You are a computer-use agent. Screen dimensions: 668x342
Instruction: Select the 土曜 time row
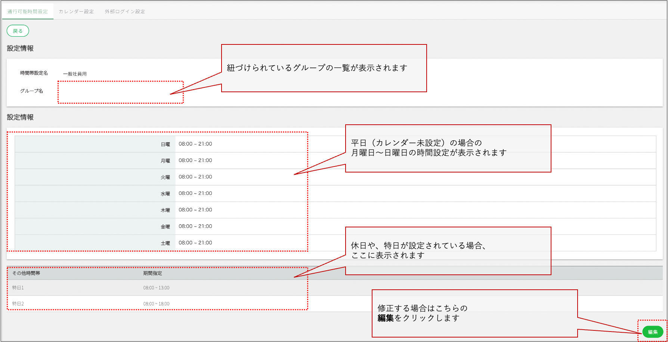335,243
